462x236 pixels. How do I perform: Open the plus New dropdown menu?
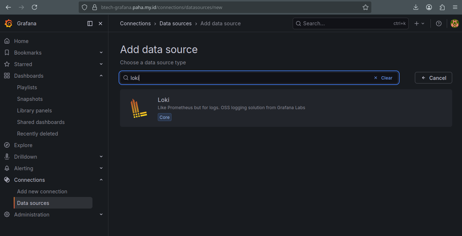point(419,23)
